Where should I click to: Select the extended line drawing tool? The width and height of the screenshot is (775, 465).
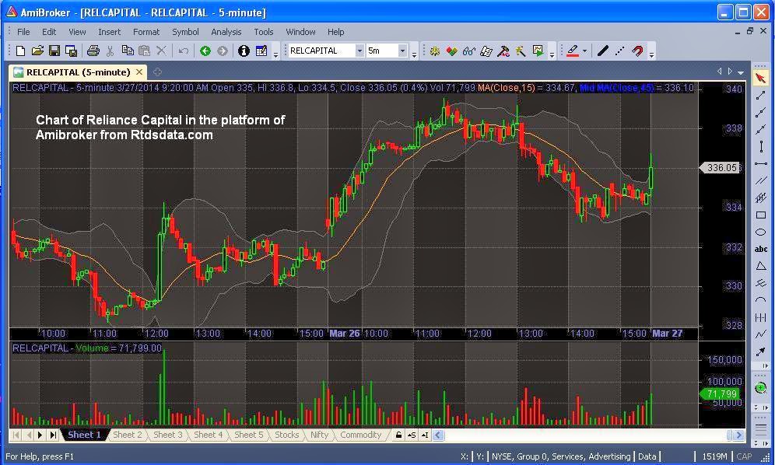[761, 129]
